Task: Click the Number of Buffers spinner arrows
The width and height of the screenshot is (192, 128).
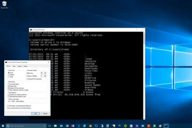Action: coord(45,76)
